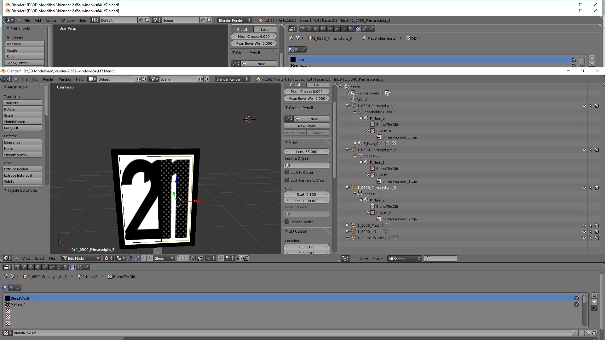Open the Modifiers wrench properties icon
605x340 pixels.
pos(52,267)
